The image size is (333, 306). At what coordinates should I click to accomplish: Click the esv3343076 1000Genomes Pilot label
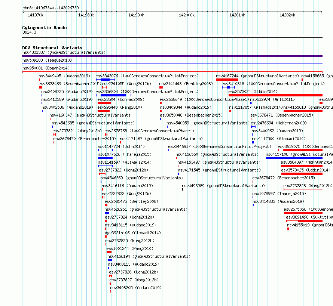(147, 76)
